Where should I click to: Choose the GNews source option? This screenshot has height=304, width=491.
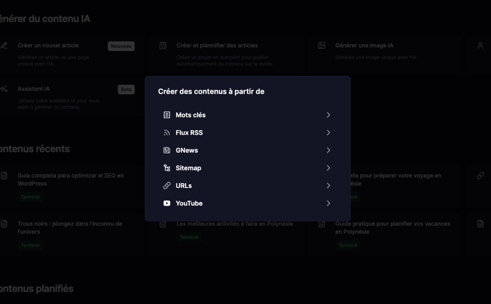pos(247,150)
